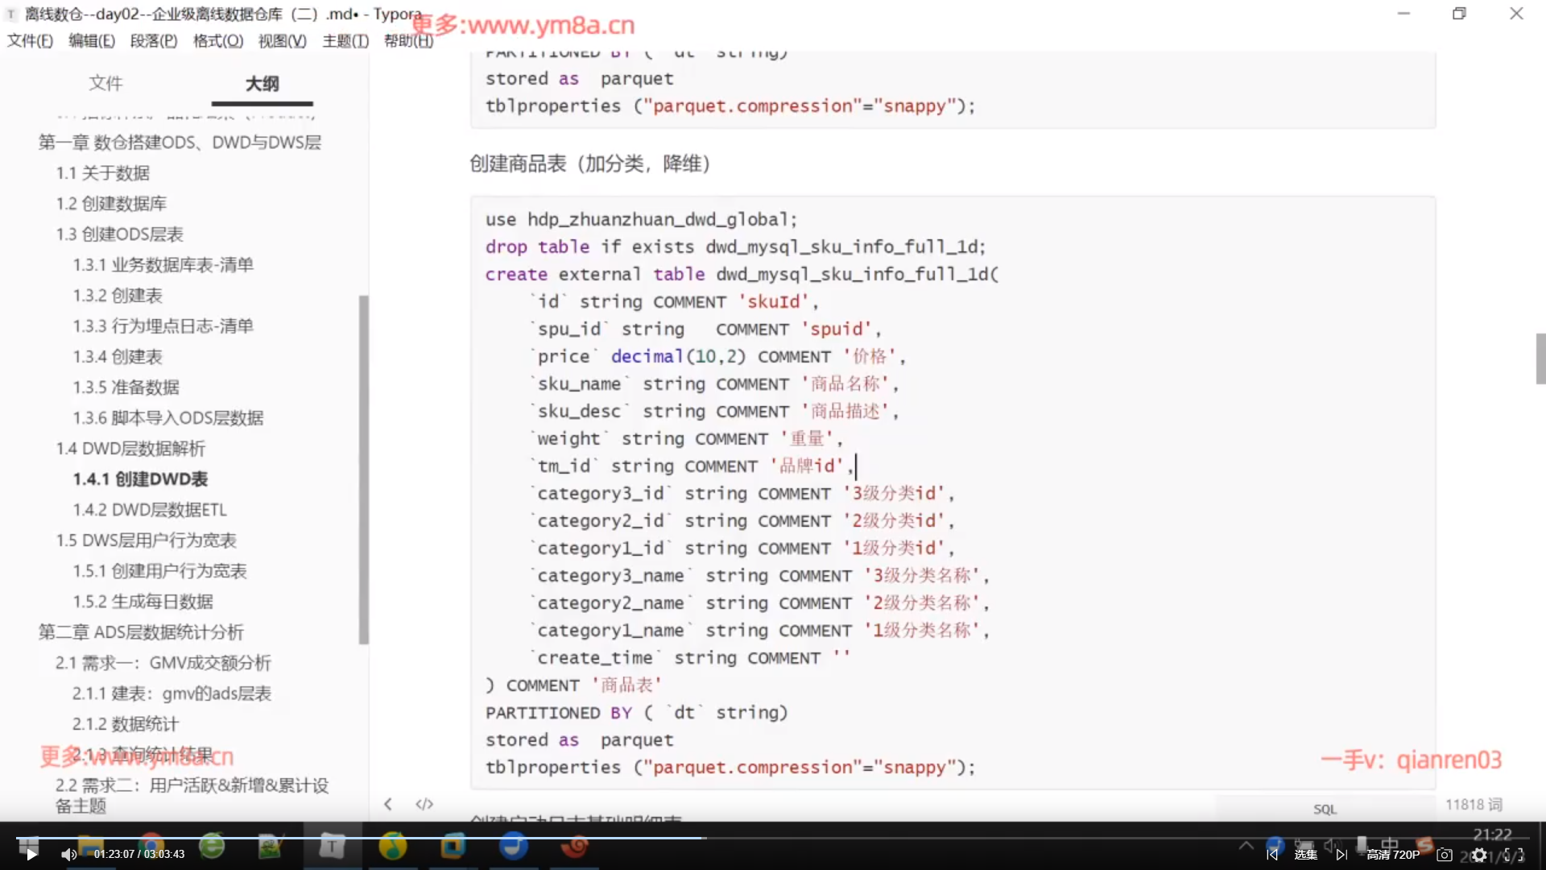Screen dimensions: 1546x870
Task: Open the 主题(T) menu
Action: click(x=345, y=41)
